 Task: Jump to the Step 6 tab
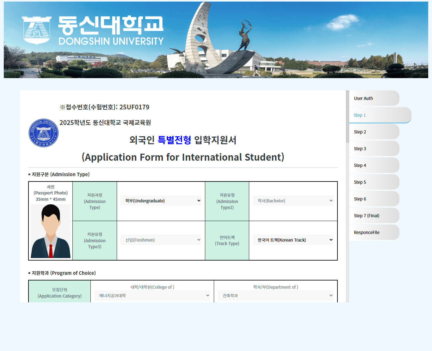point(374,199)
